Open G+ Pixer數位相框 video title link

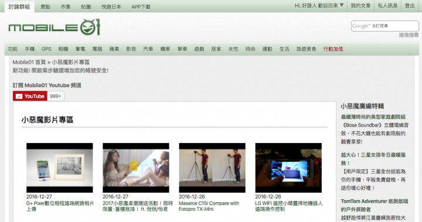pyautogui.click(x=60, y=206)
